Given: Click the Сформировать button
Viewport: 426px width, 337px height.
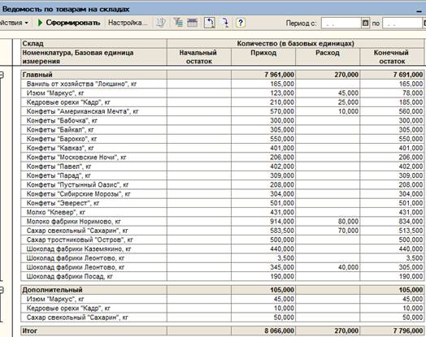Looking at the screenshot, I should click(69, 23).
